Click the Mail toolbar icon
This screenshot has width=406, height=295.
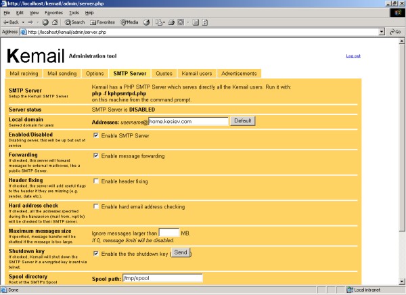pyautogui.click(x=158, y=22)
